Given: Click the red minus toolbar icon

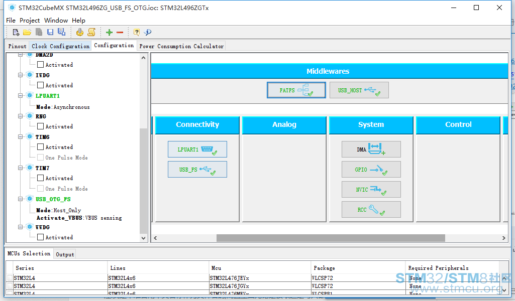Looking at the screenshot, I should click(x=120, y=32).
